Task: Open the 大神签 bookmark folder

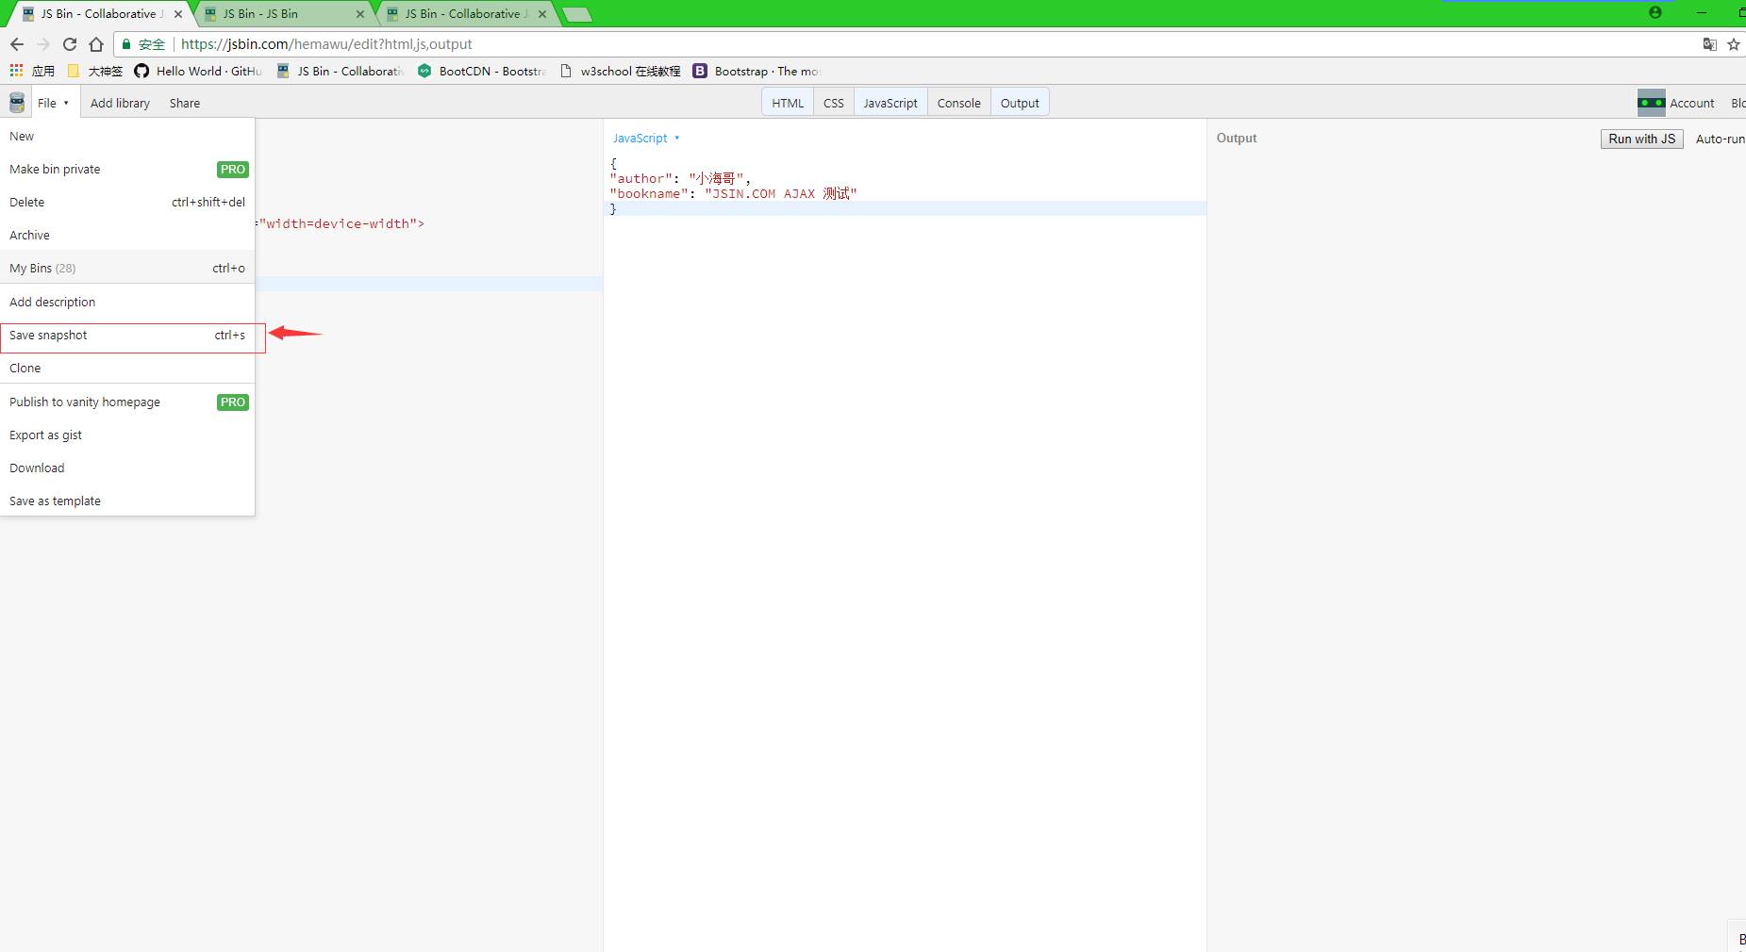Action: [95, 71]
